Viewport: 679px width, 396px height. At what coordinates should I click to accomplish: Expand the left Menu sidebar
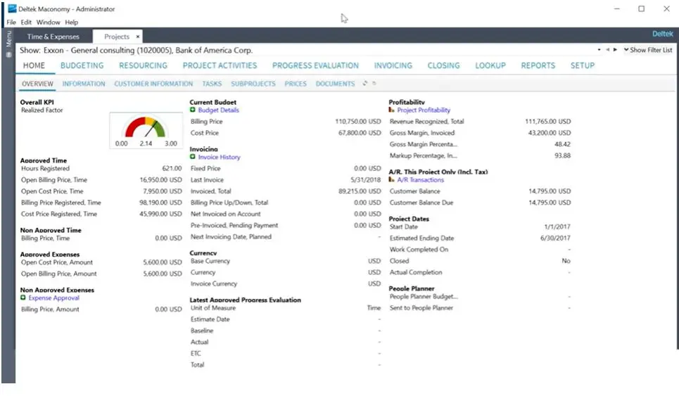coord(9,42)
